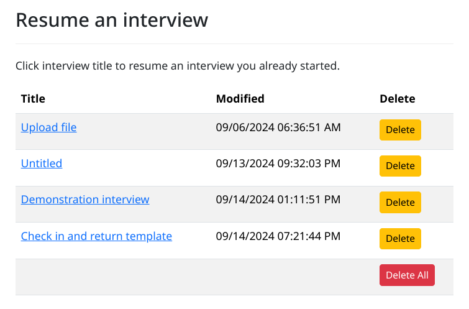
Task: Click the Title column header
Action: click(33, 98)
